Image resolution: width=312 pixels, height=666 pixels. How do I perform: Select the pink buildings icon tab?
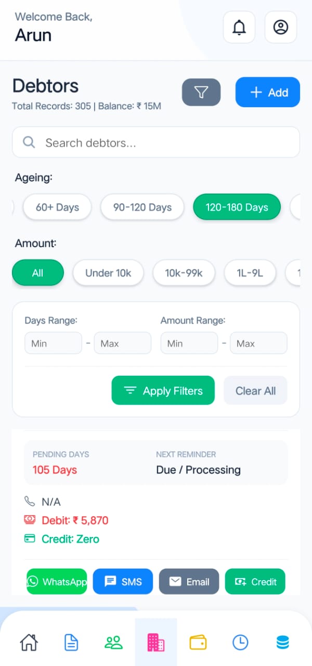coord(156,643)
